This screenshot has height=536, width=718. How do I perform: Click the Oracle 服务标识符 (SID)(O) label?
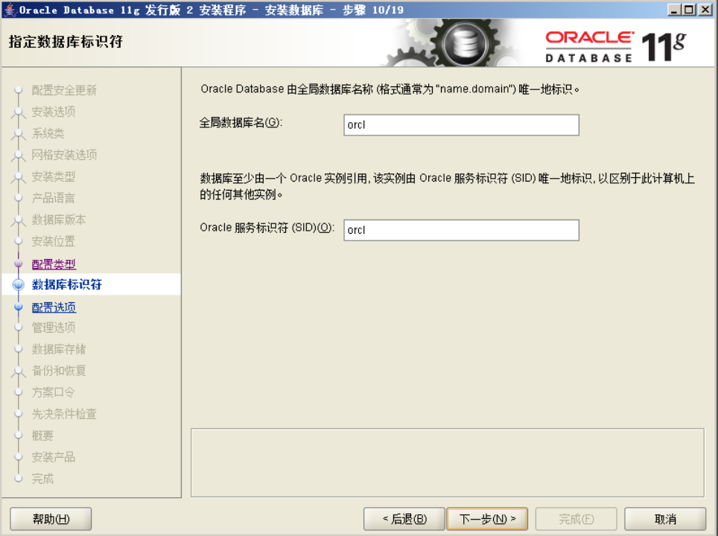pos(267,228)
